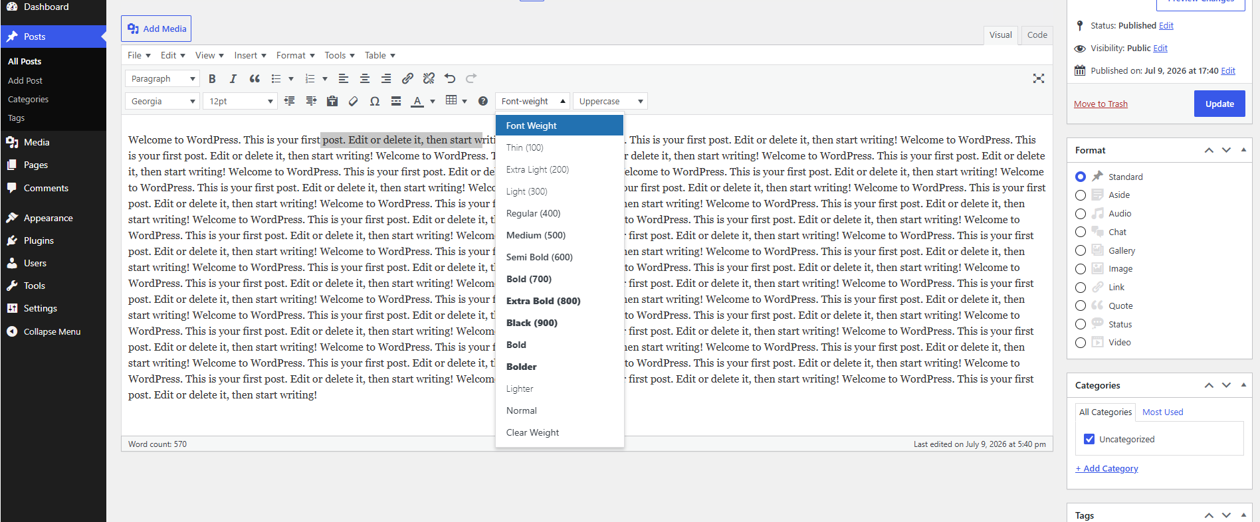Select the Chat post format

point(1081,232)
